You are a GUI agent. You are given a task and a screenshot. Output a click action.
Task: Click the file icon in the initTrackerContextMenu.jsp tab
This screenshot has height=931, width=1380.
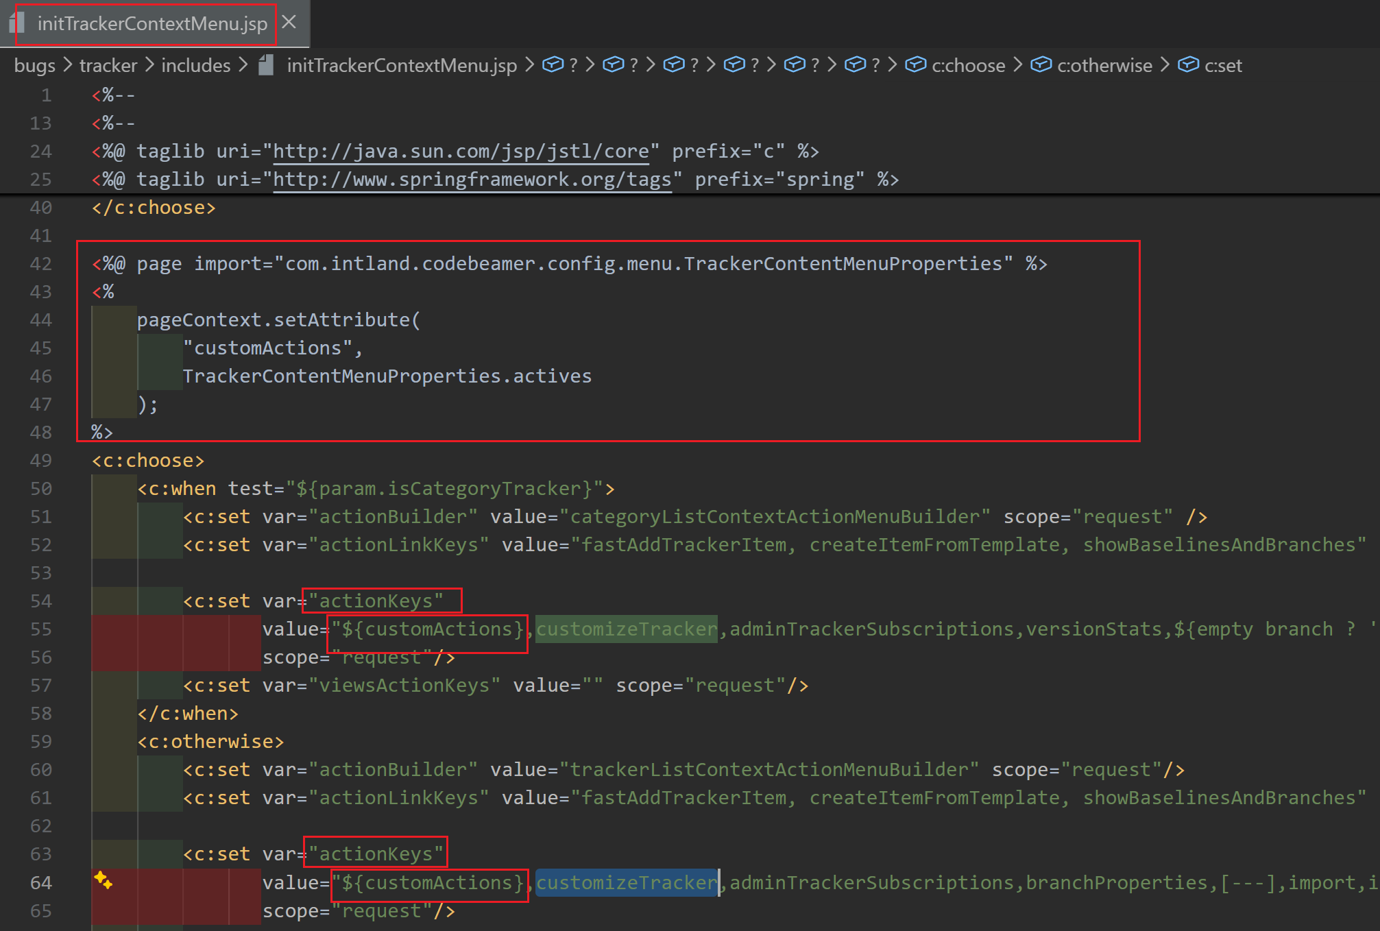(x=17, y=23)
